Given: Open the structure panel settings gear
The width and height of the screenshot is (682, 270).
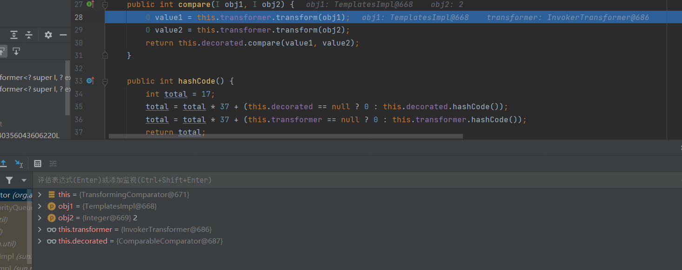Looking at the screenshot, I should [48, 35].
